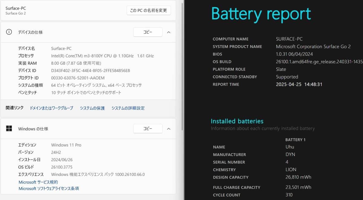Open システムの保護 link
The image size is (363, 200).
[x=92, y=108]
